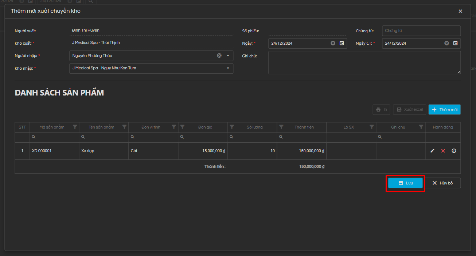Click the Chứng từ input field
The image size is (476, 256).
coord(421,31)
